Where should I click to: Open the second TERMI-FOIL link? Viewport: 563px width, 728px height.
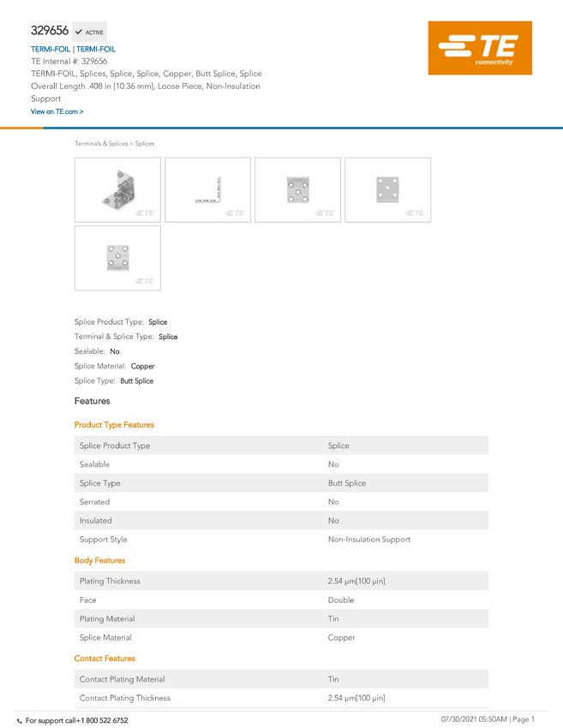point(96,49)
